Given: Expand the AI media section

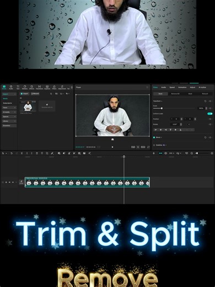Looking at the screenshot, I should 9,112.
